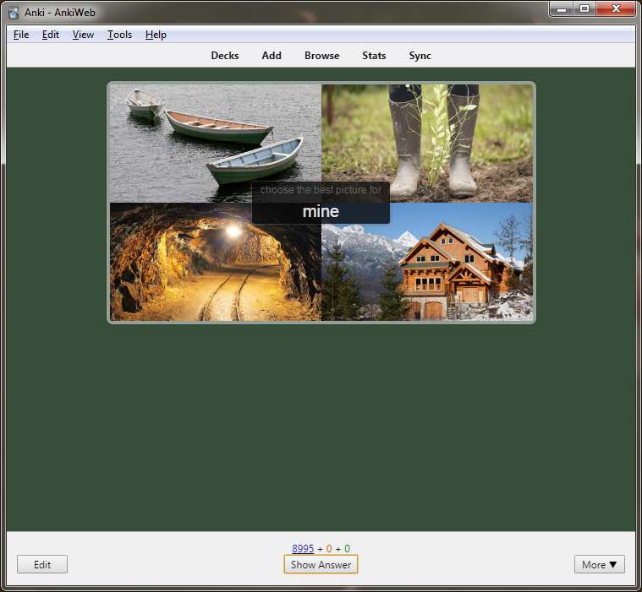Click Add to create a card
Image resolution: width=642 pixels, height=592 pixels.
tap(272, 56)
